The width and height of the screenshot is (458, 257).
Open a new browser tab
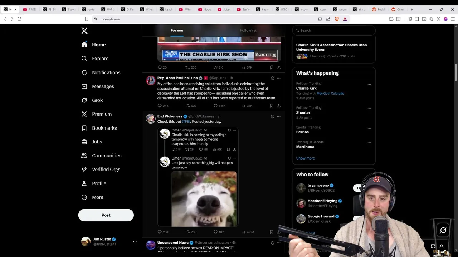point(412,10)
